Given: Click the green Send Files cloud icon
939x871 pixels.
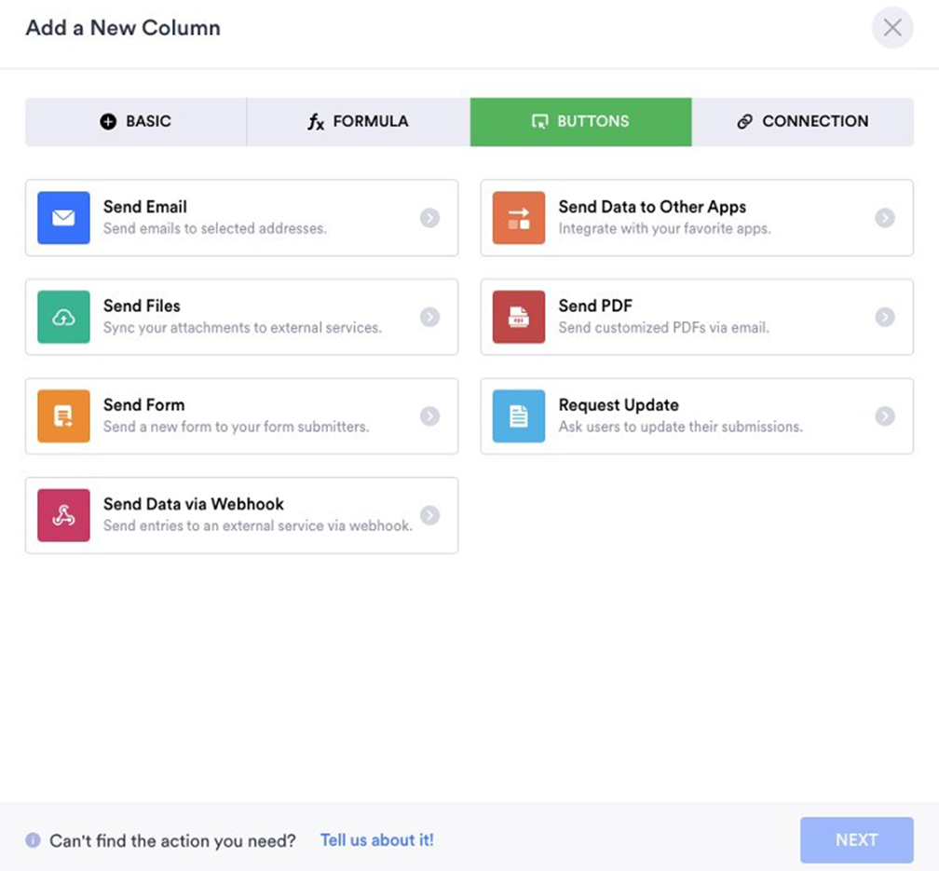Looking at the screenshot, I should (63, 318).
